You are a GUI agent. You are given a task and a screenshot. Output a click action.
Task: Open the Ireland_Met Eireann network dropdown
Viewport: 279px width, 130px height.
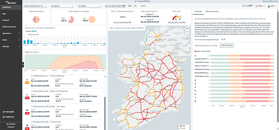coord(35,6)
